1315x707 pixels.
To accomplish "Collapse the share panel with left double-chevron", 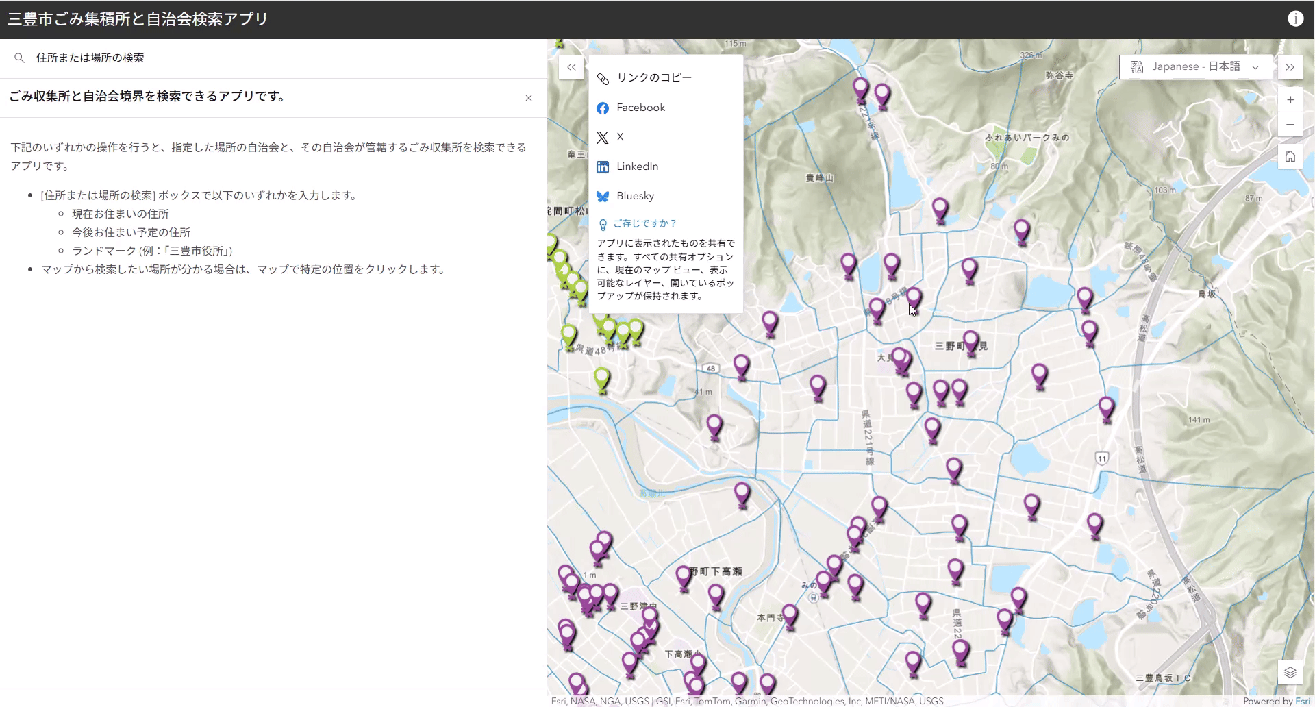I will (571, 67).
